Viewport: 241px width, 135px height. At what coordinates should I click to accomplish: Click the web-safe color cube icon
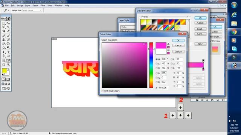tap(168, 50)
